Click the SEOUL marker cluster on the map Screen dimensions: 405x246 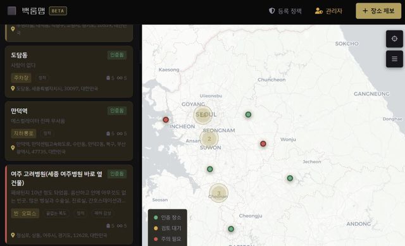point(203,115)
